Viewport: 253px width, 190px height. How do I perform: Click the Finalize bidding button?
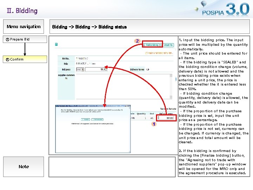pyautogui.click(x=151, y=45)
